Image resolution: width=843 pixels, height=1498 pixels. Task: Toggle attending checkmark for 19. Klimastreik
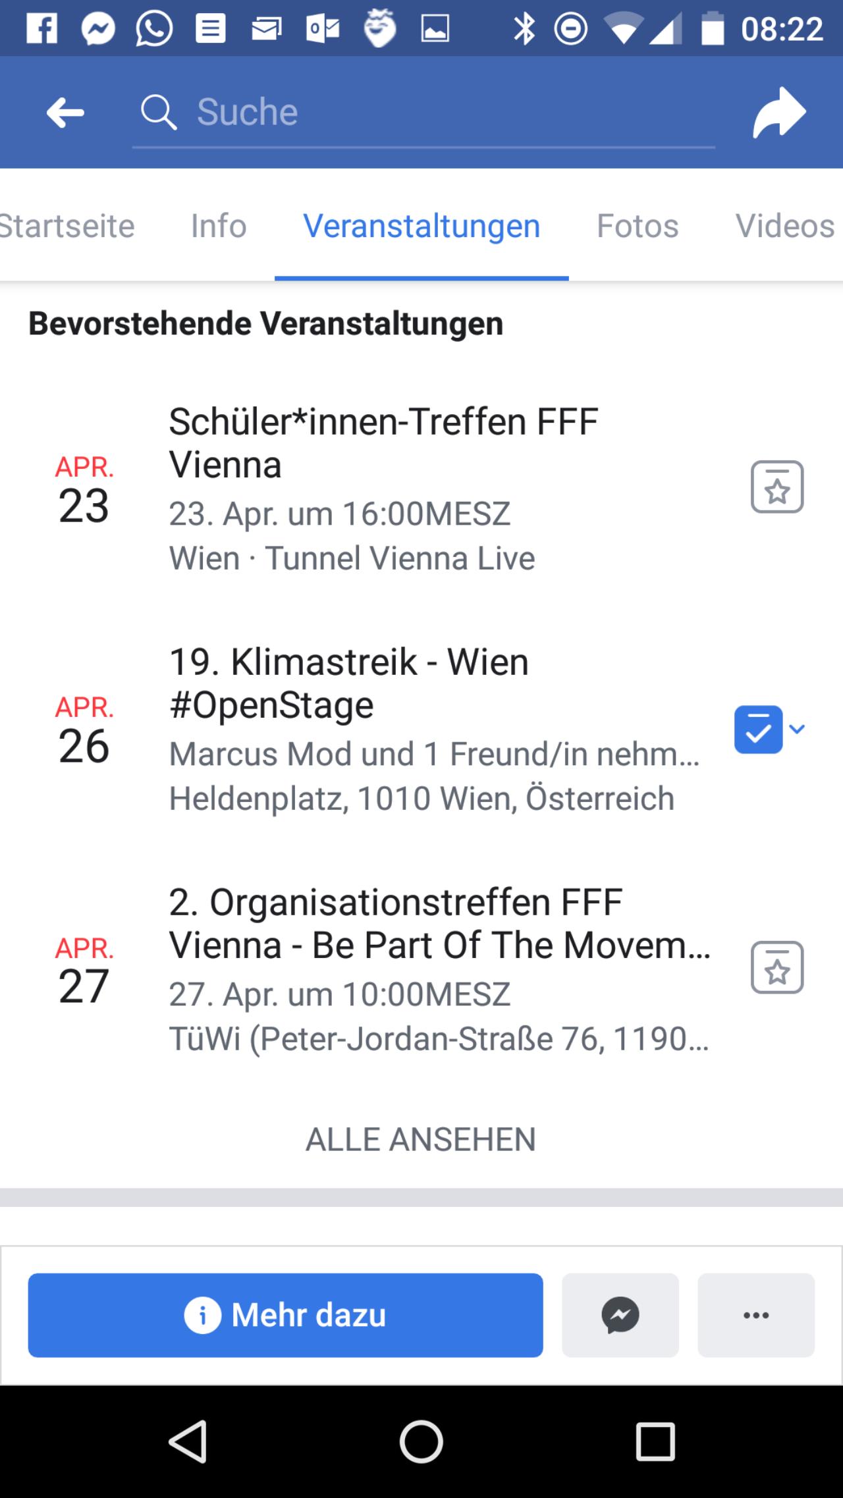pyautogui.click(x=759, y=730)
